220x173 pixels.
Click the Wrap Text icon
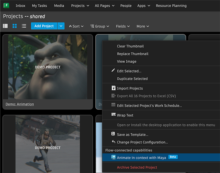point(114,114)
